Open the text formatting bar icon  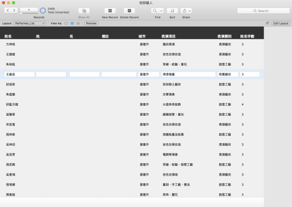pyautogui.click(x=267, y=23)
